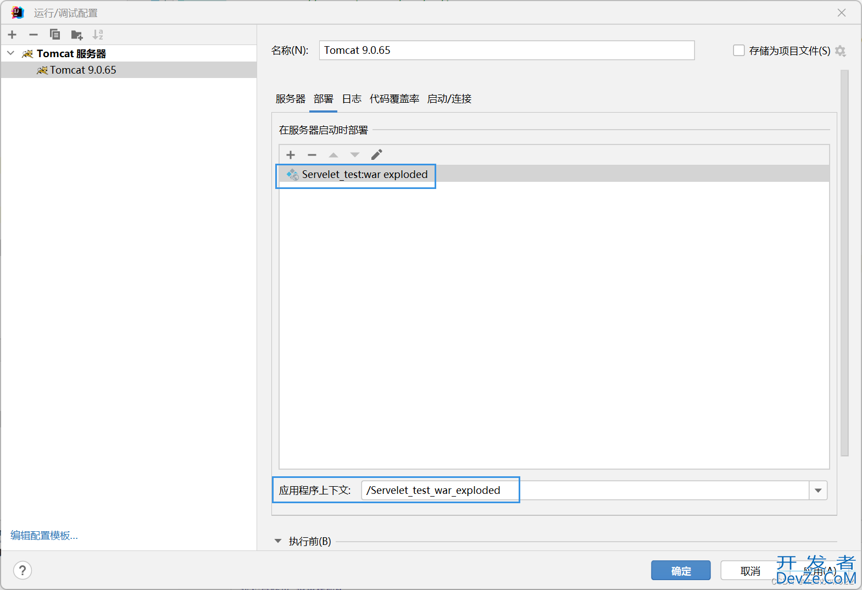The width and height of the screenshot is (862, 590).
Task: Create a new configuration folder
Action: pos(77,35)
